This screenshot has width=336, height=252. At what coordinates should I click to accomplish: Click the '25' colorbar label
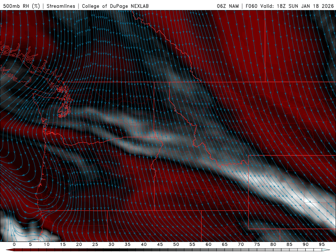(x=95, y=244)
